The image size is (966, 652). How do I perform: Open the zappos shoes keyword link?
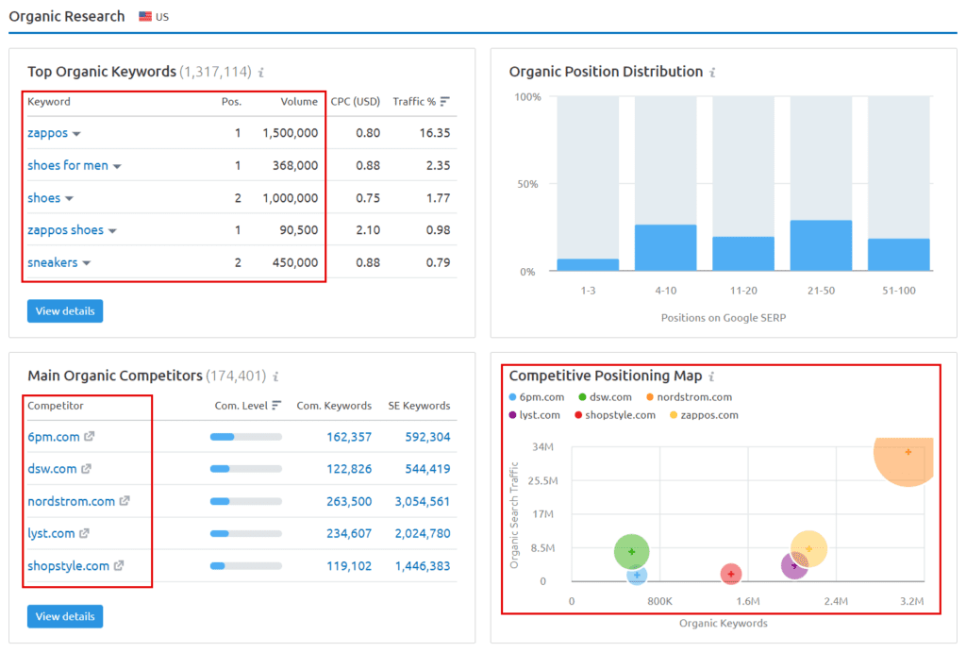[x=65, y=230]
